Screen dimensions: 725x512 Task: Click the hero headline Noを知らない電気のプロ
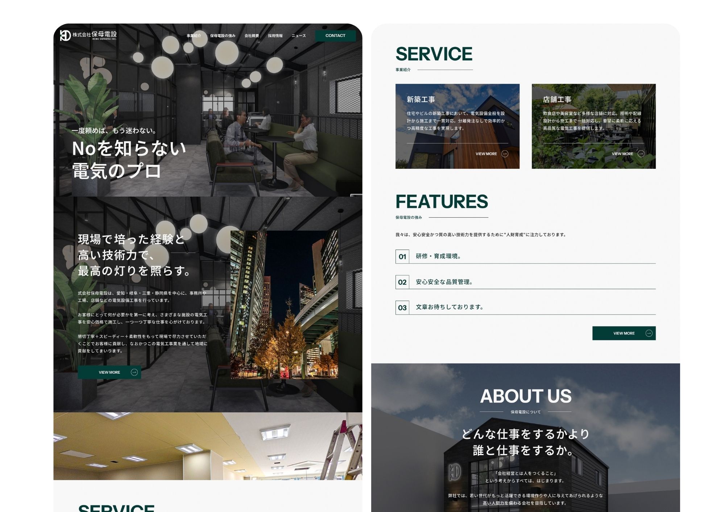pyautogui.click(x=129, y=159)
